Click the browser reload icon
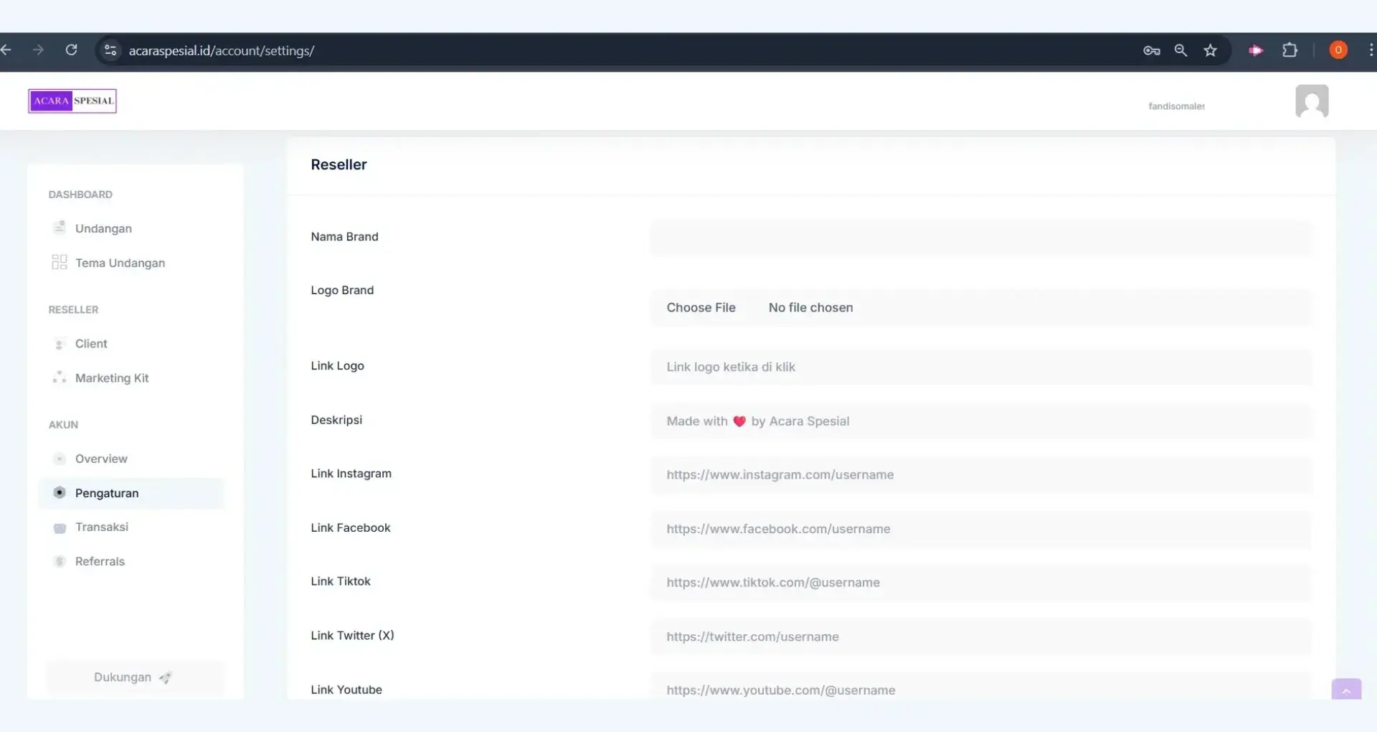The height and width of the screenshot is (732, 1377). (71, 50)
